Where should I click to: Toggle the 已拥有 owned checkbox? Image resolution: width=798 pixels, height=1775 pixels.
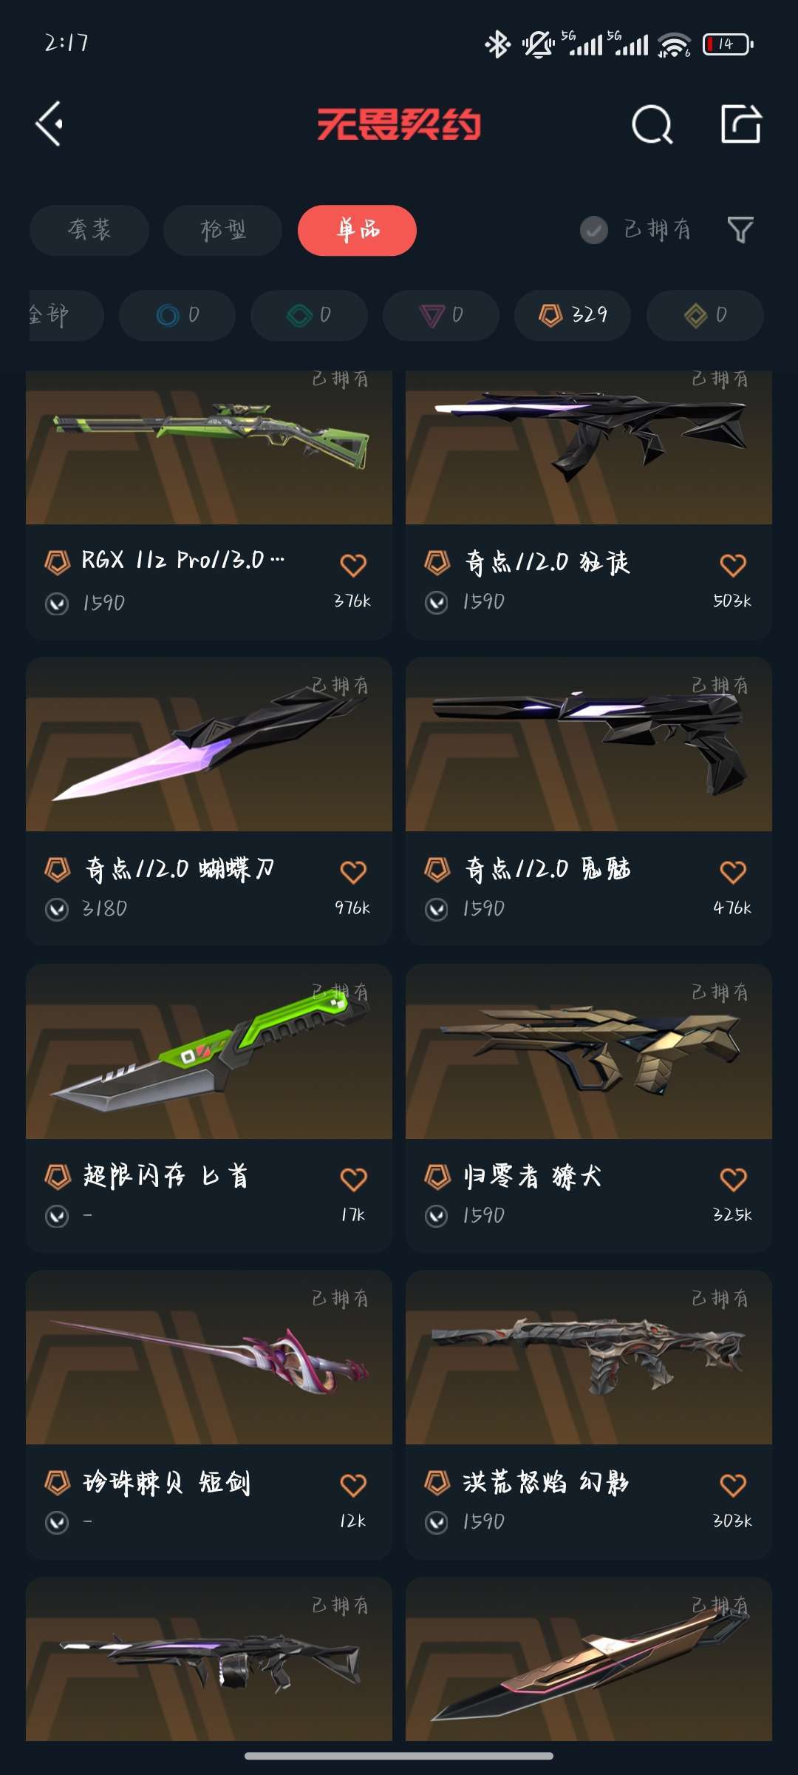(594, 230)
